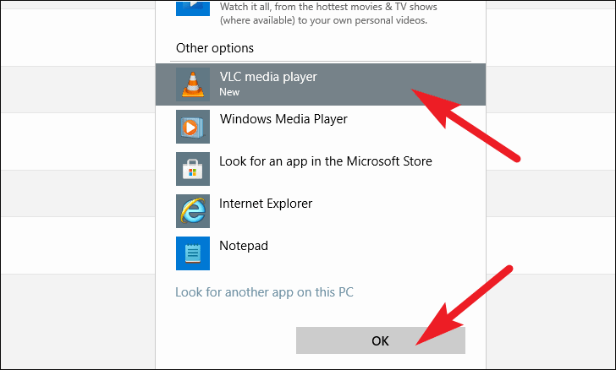This screenshot has height=370, width=616.
Task: Click the Microsoft Store shopping bag icon
Action: (x=193, y=169)
